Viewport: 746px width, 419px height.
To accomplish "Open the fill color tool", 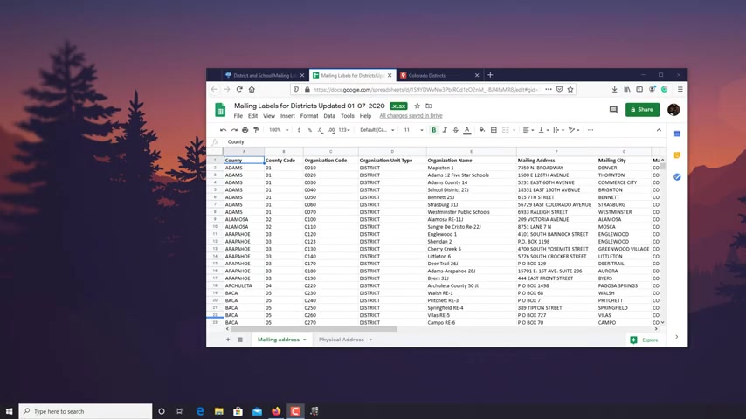I will [482, 130].
